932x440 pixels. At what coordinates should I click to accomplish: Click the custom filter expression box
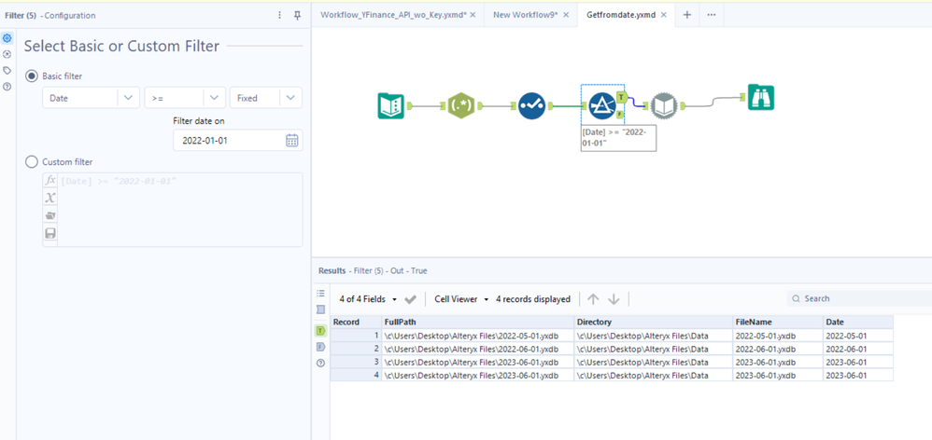(180, 210)
